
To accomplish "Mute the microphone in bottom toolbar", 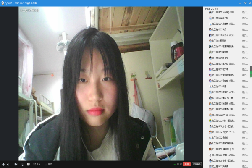I will click(3, 164).
